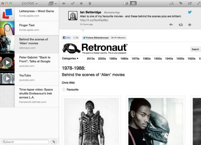Open the full-body alien costume photo
This screenshot has height=145, width=201.
click(91, 121)
